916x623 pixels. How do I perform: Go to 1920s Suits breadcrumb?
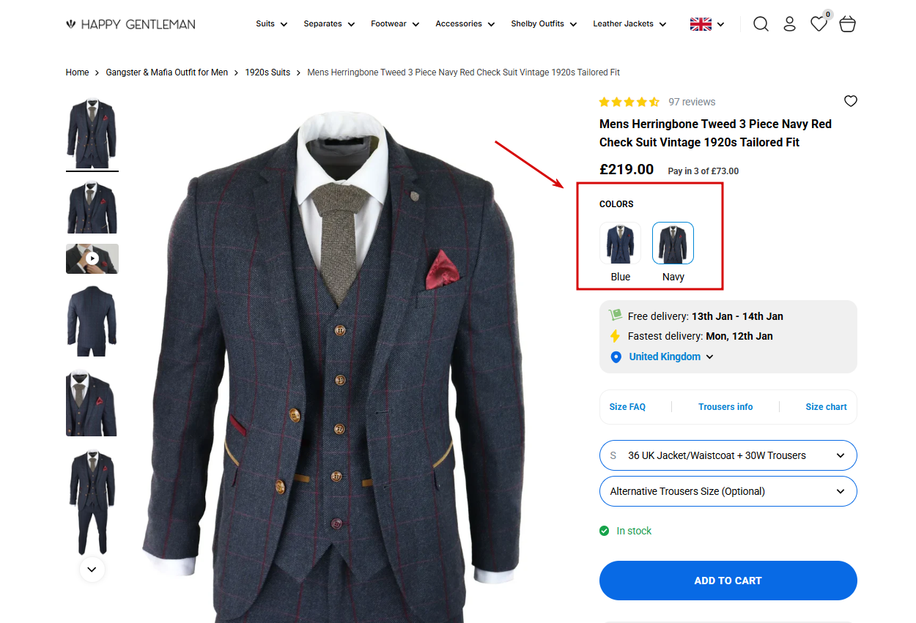[267, 72]
